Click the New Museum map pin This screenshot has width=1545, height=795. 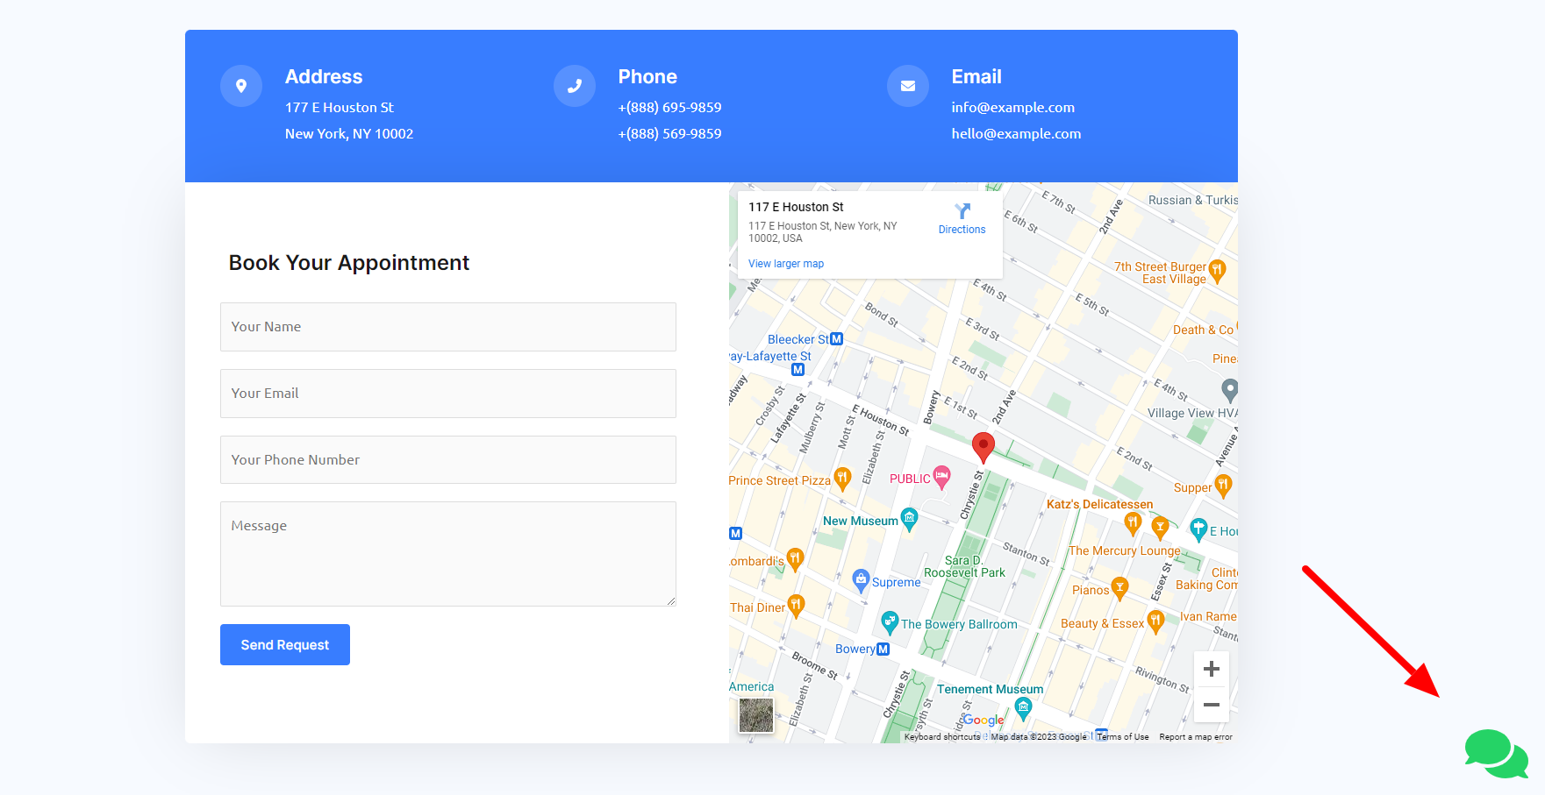(x=910, y=519)
